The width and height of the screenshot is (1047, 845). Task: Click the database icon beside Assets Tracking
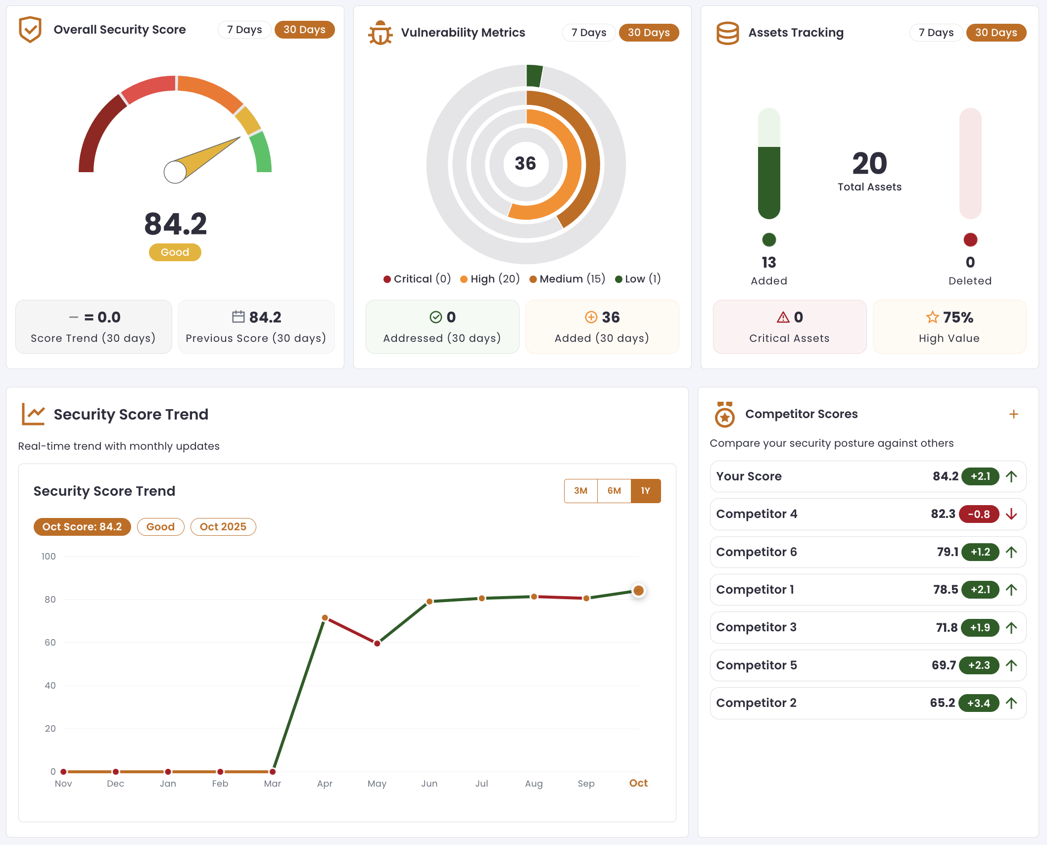click(x=727, y=32)
